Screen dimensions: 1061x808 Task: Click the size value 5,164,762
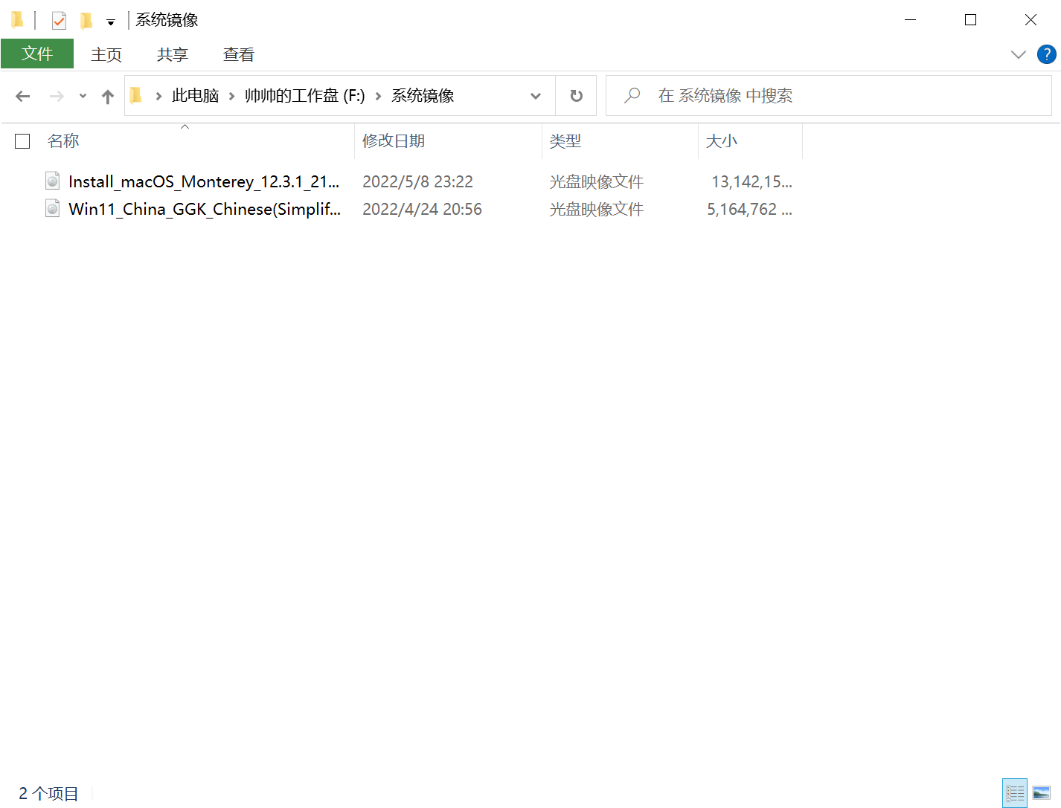pyautogui.click(x=749, y=209)
